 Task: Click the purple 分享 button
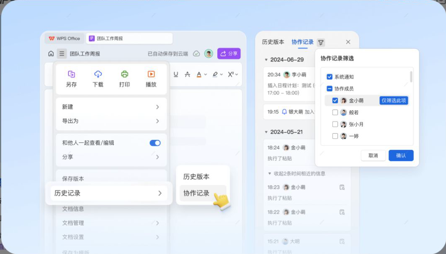coord(229,53)
